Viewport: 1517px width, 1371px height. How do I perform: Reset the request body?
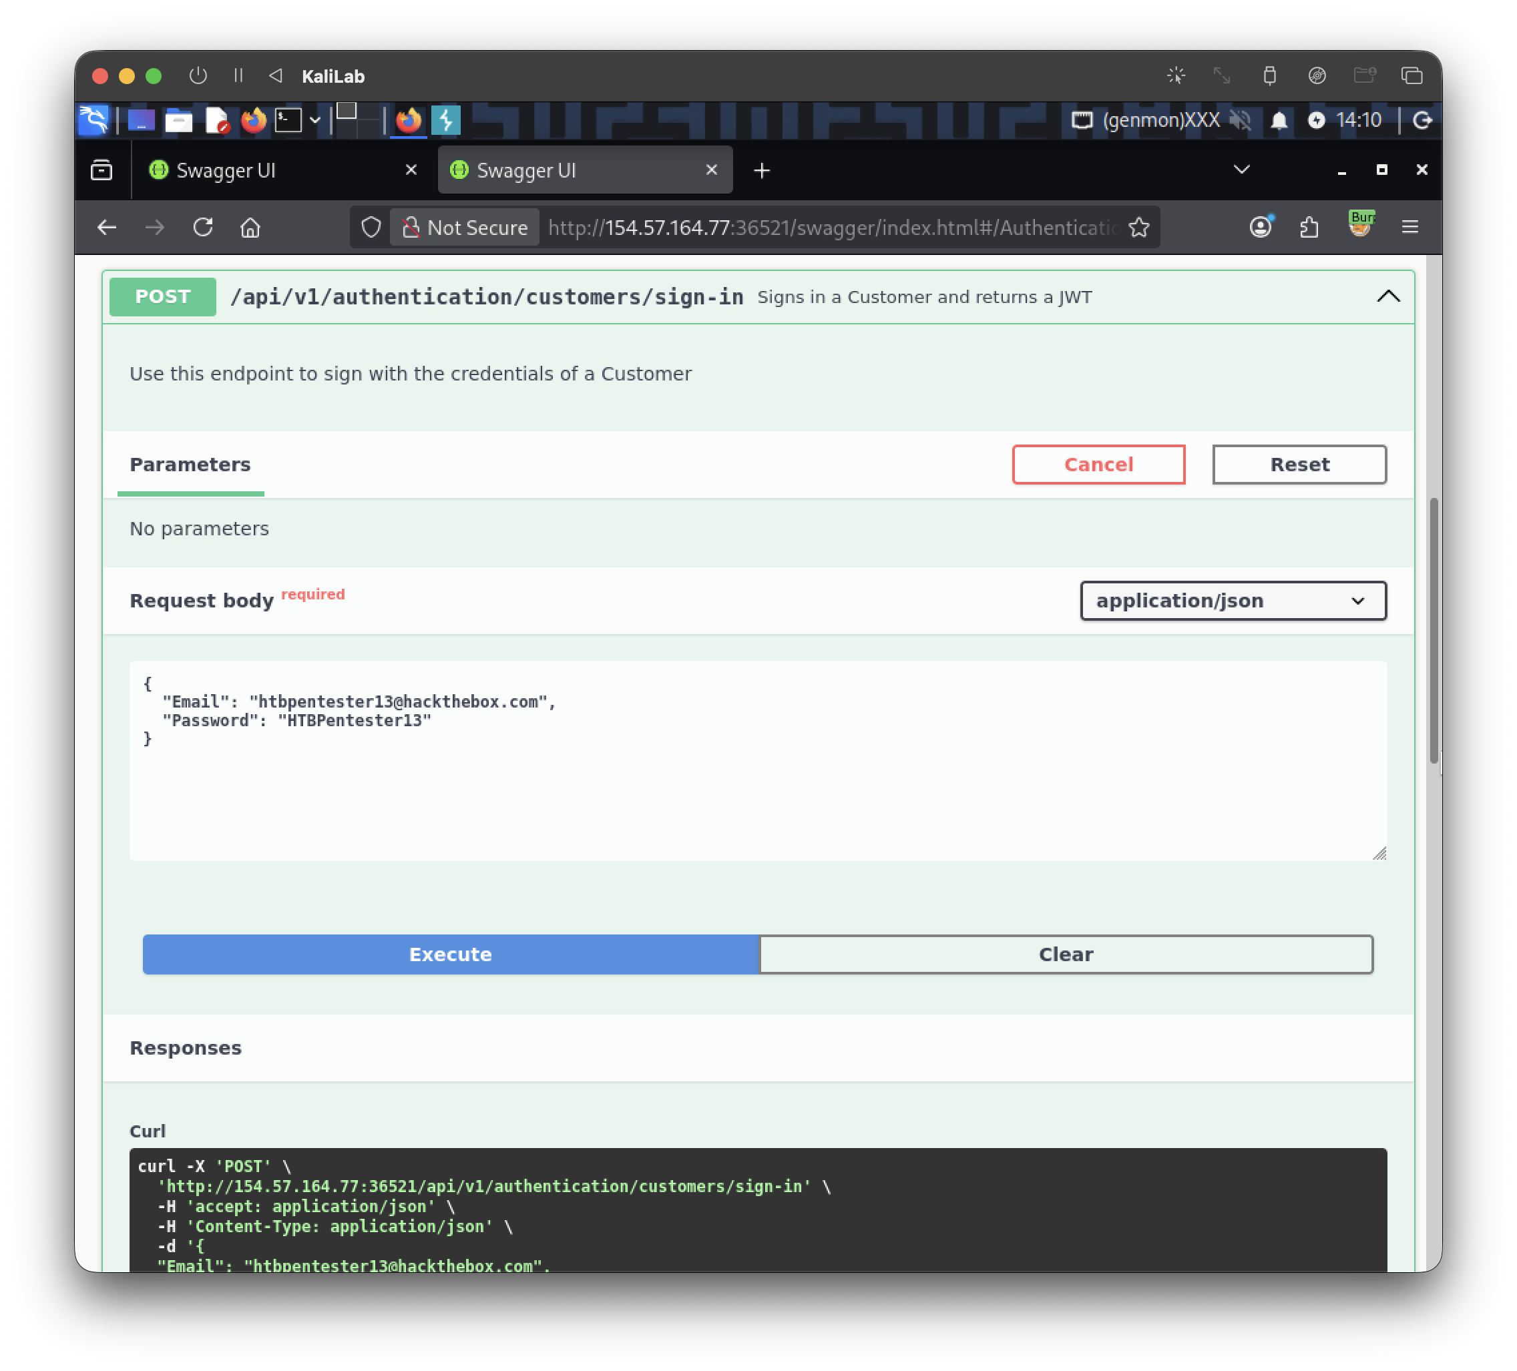click(1299, 464)
